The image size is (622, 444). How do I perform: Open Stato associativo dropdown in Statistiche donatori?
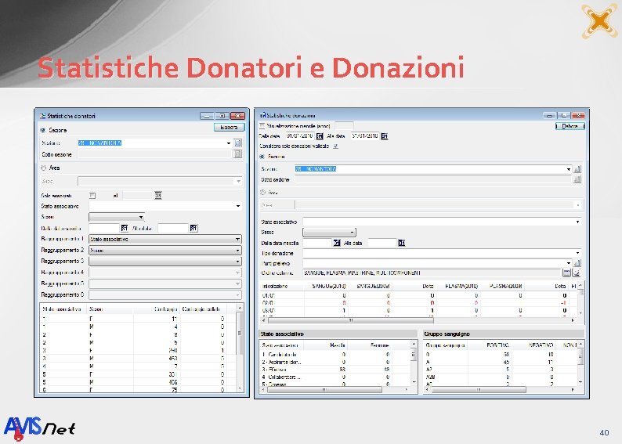(x=237, y=206)
